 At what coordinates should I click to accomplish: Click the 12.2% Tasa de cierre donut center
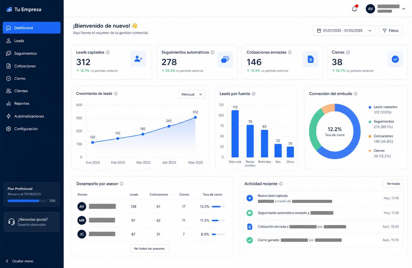[x=335, y=131]
